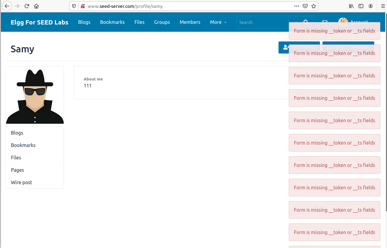Reload the page with the refresh icon

click(x=27, y=6)
